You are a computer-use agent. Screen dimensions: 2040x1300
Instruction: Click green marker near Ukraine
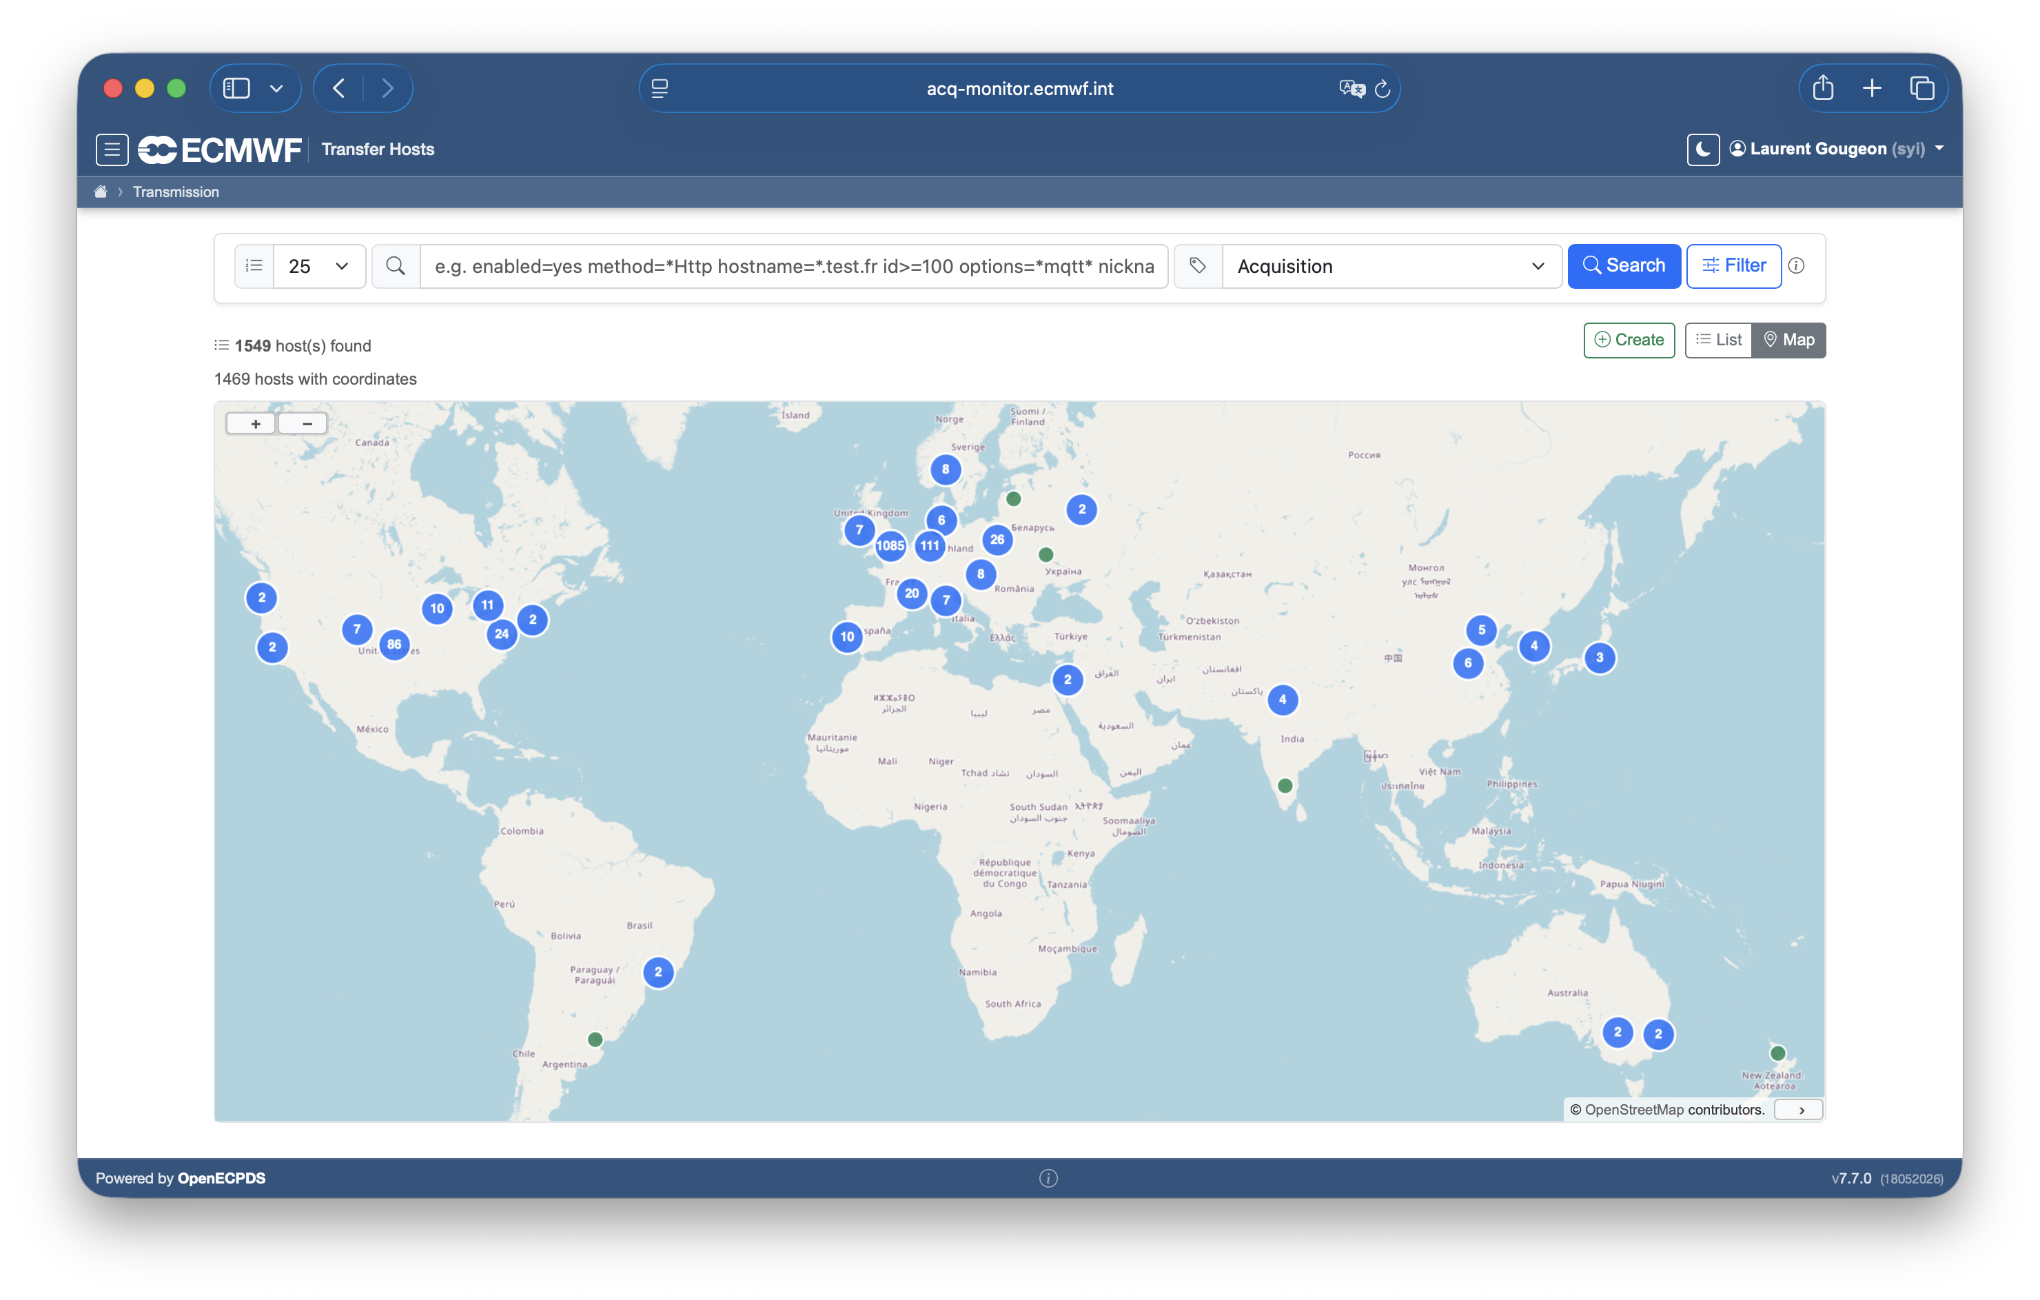pyautogui.click(x=1045, y=554)
